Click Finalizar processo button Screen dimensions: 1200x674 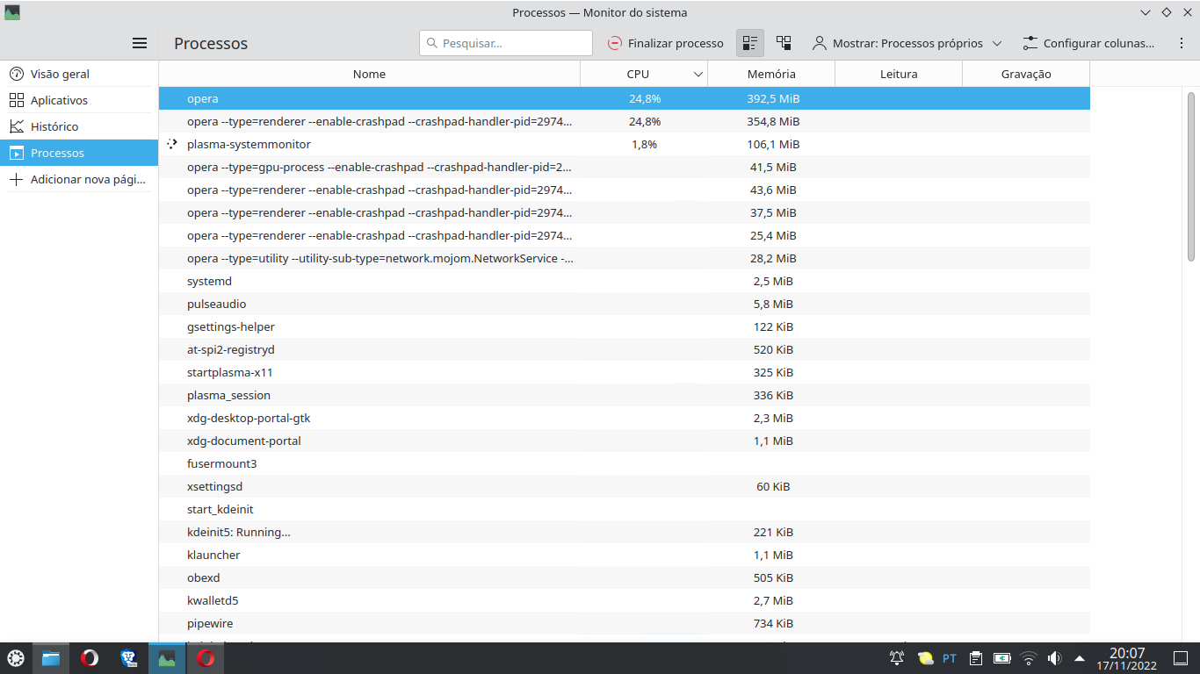click(666, 43)
